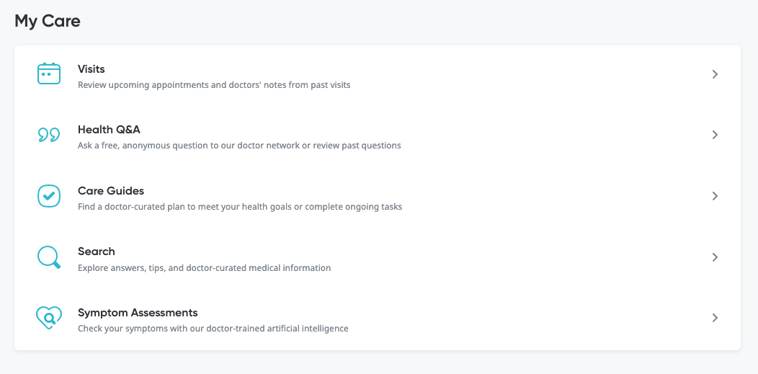
Task: Open the Visits section title
Action: 92,69
